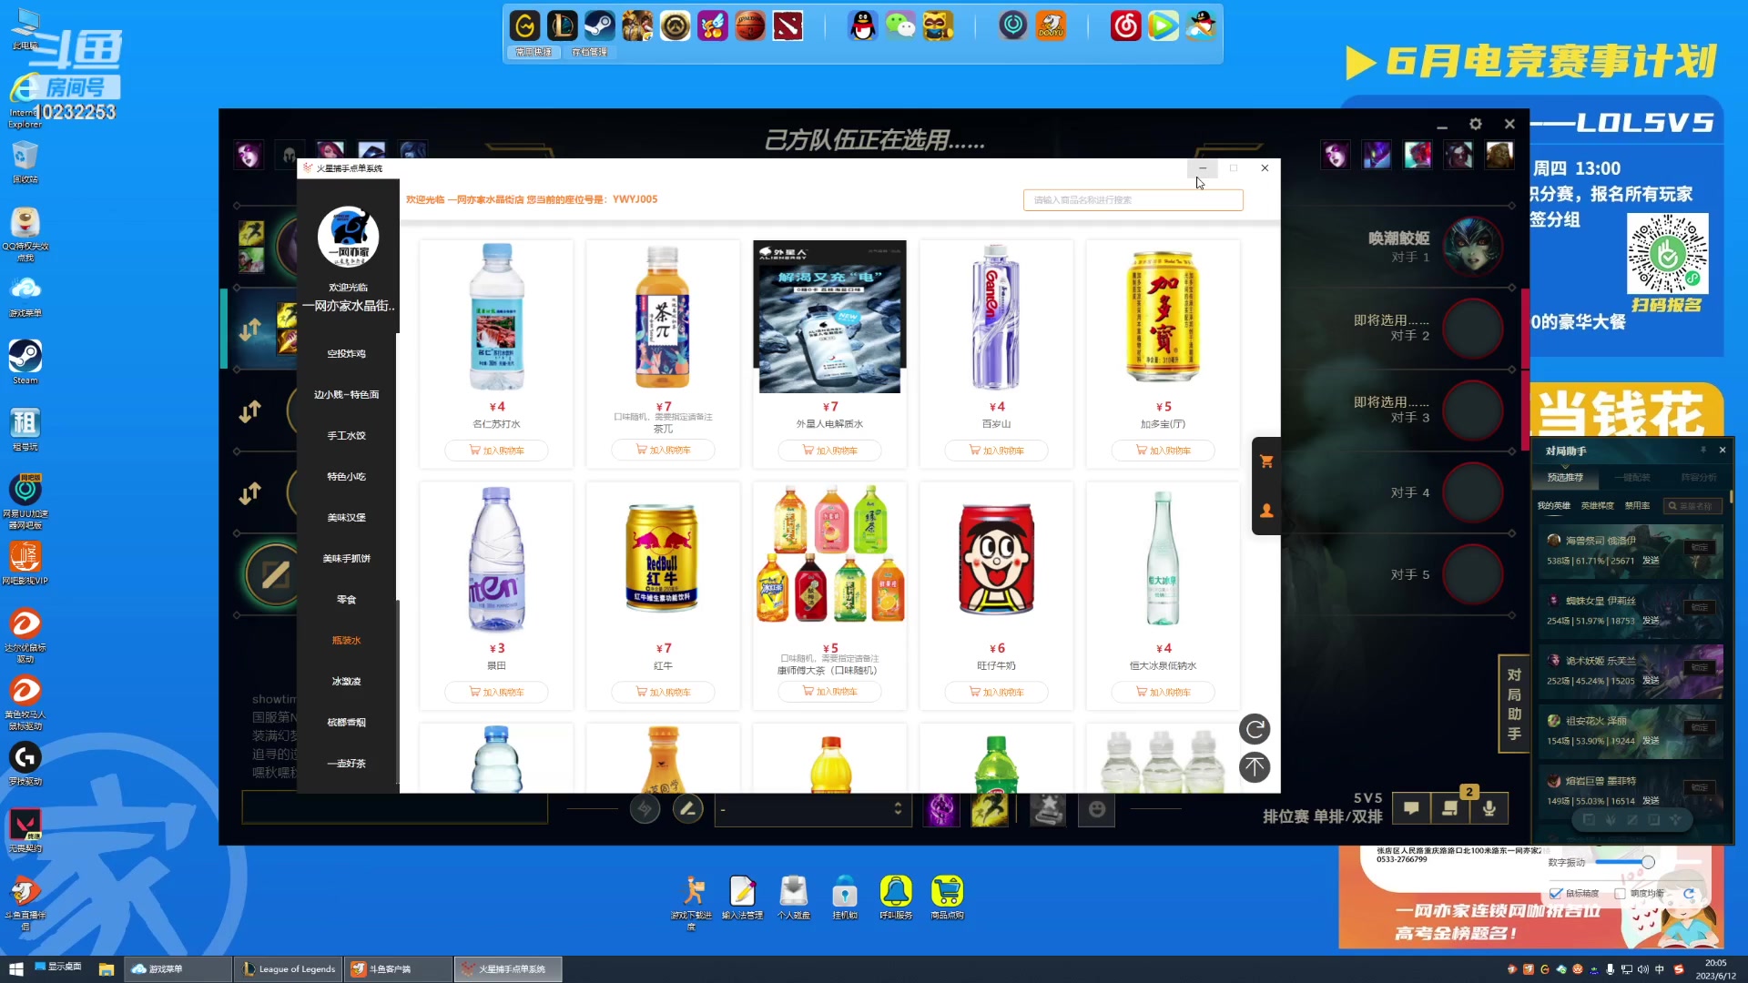Open Dota 2 icon in top launcher bar
Image resolution: width=1748 pixels, height=983 pixels.
[x=788, y=25]
